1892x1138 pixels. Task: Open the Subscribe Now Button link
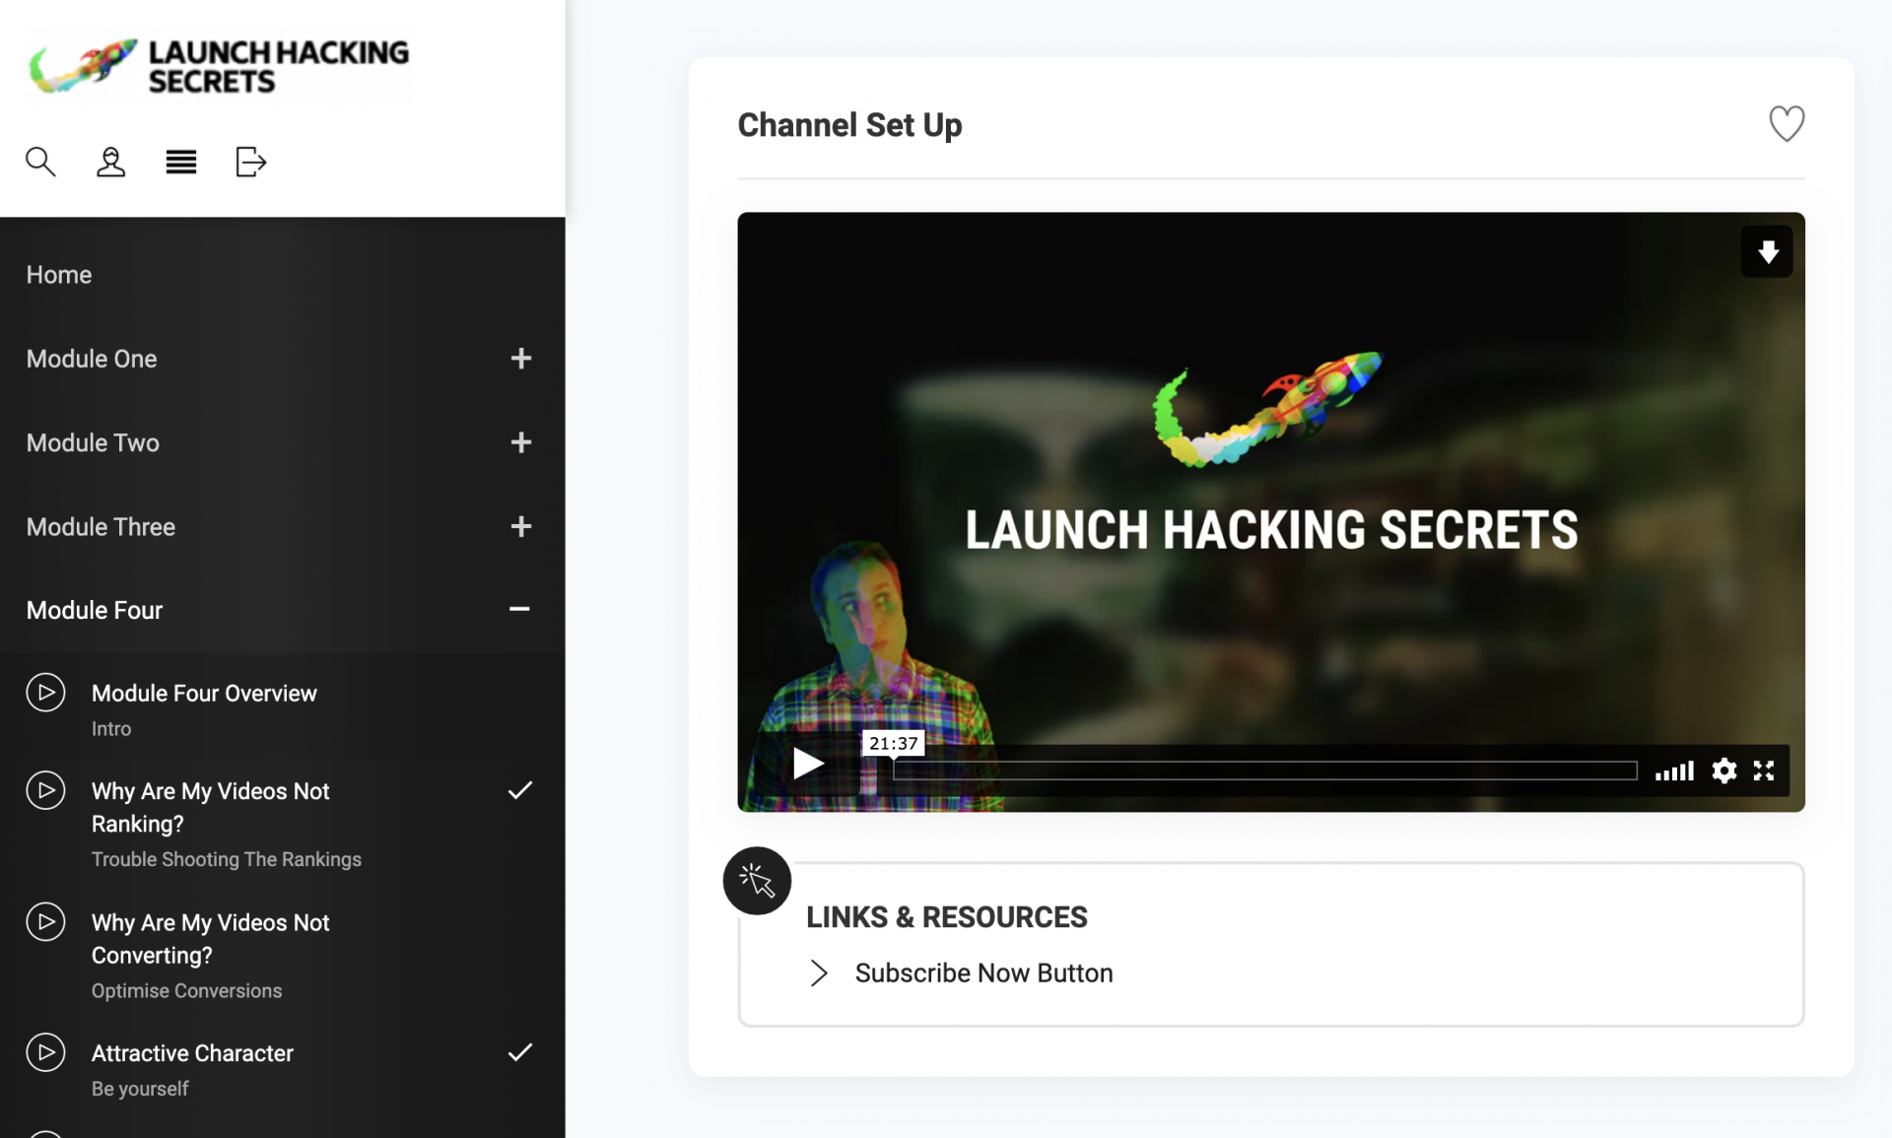983,973
